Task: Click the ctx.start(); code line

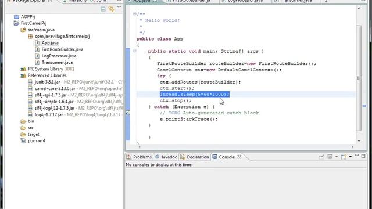Action: coord(177,88)
